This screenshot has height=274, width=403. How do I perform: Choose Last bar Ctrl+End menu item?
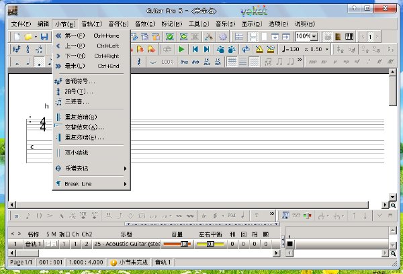pos(91,66)
